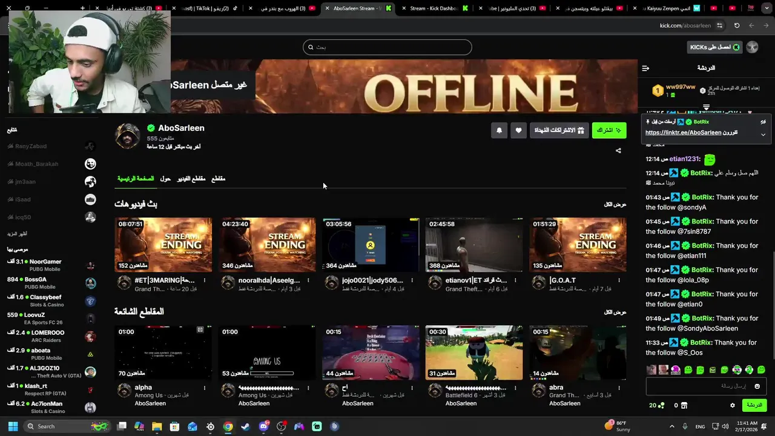Open Chrome from the taskbar
775x436 pixels.
pyautogui.click(x=228, y=426)
